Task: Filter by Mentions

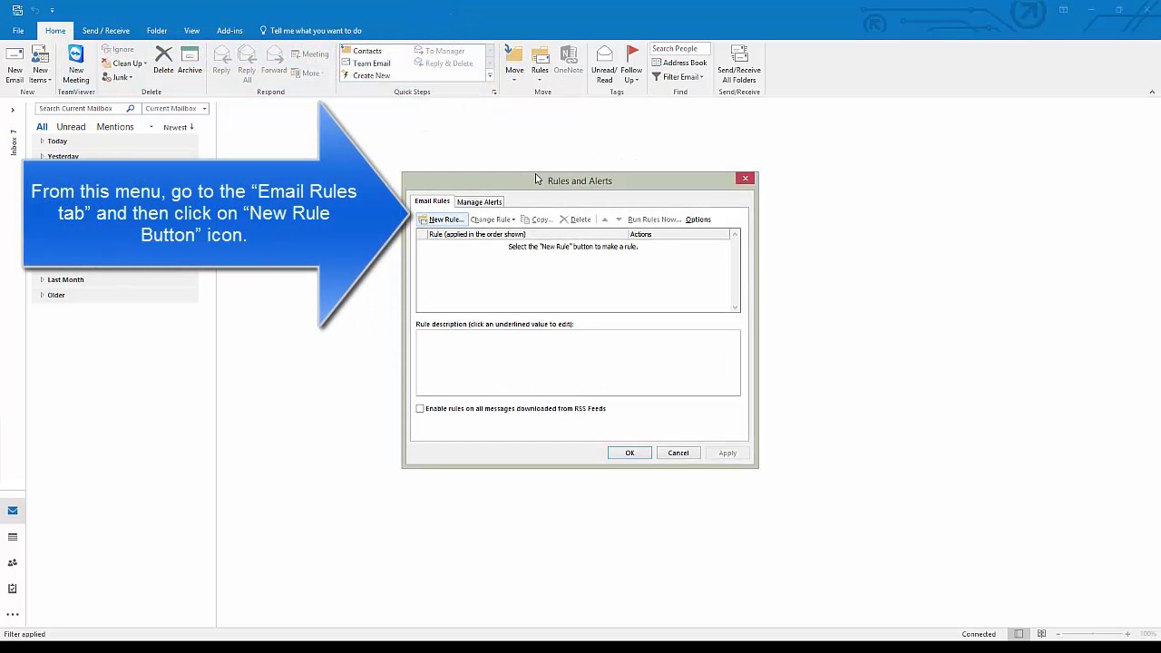Action: point(115,127)
